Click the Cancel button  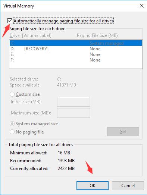tap(128, 186)
